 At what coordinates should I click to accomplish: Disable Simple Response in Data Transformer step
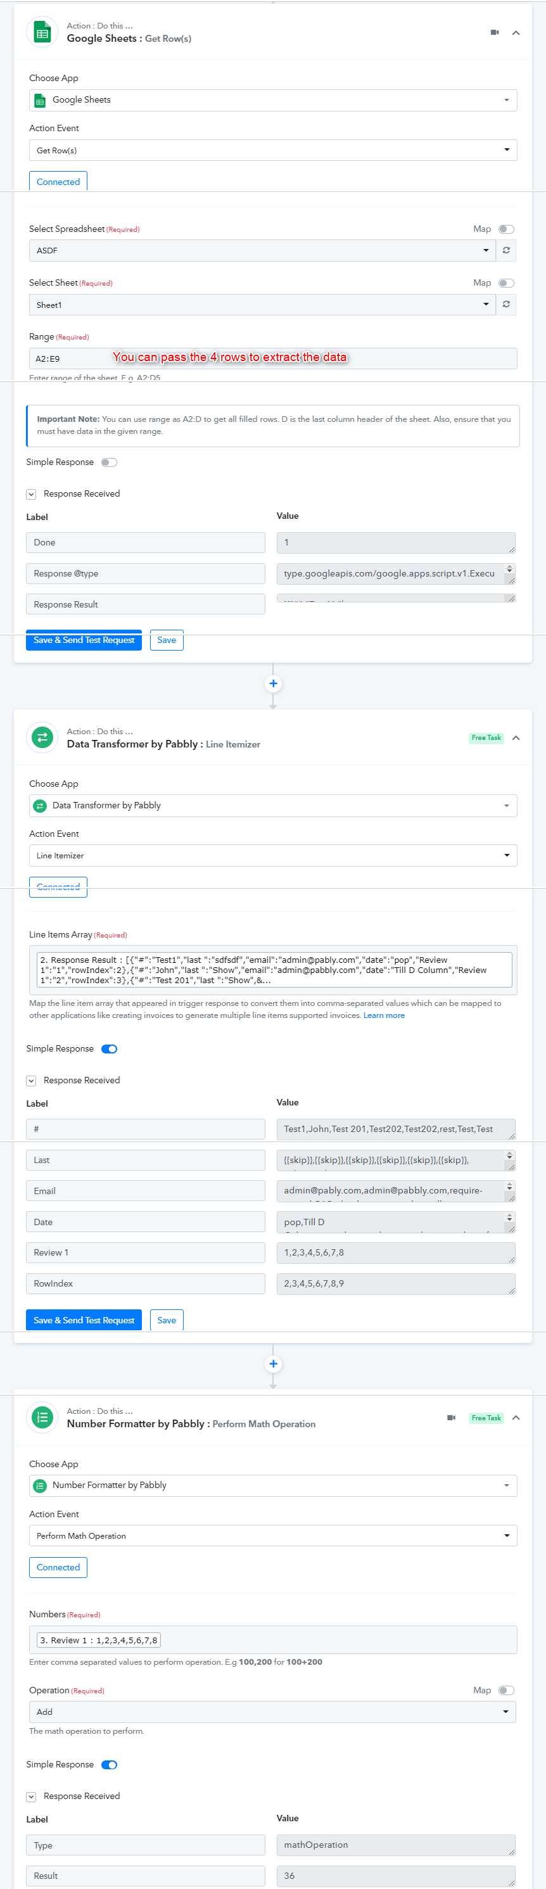coord(109,1048)
